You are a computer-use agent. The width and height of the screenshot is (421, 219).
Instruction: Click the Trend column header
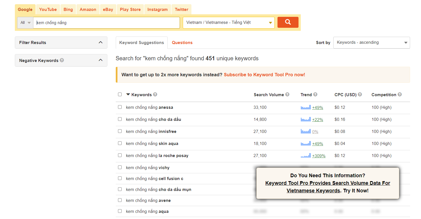(x=306, y=95)
